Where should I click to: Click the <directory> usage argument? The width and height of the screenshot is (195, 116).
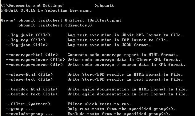pos(79,25)
